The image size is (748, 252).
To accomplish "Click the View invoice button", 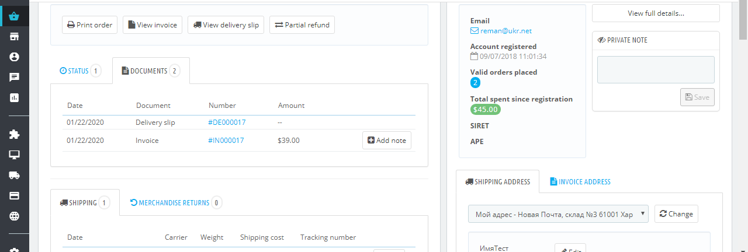I will (x=153, y=25).
